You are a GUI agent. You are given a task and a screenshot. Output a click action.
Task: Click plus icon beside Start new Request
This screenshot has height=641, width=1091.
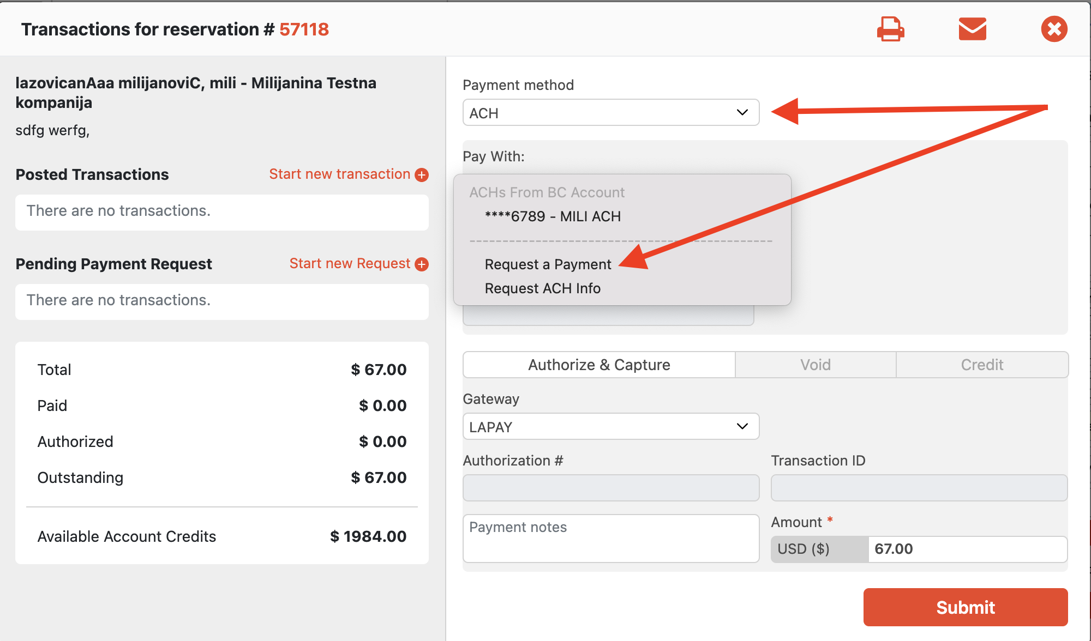422,264
